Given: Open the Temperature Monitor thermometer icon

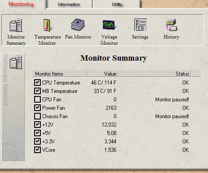Looking at the screenshot, I should click(x=47, y=25).
